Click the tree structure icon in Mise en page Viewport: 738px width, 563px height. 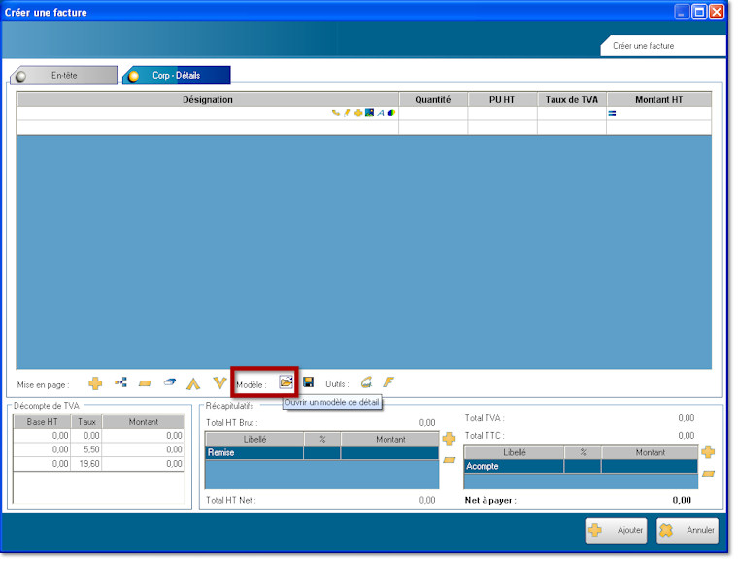tap(120, 383)
